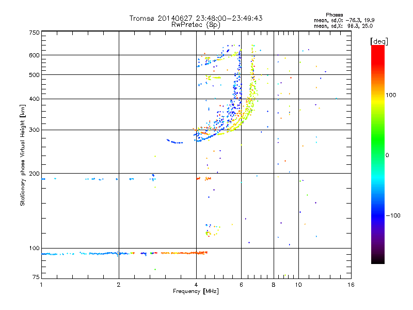Click the short blue trace between 3 and 4 MHz
Image resolution: width=413 pixels, height=310 pixels.
click(x=174, y=142)
